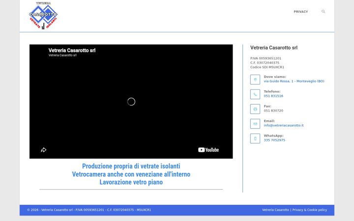Click heading Produzione propria di vetrate isolanti

131,166
